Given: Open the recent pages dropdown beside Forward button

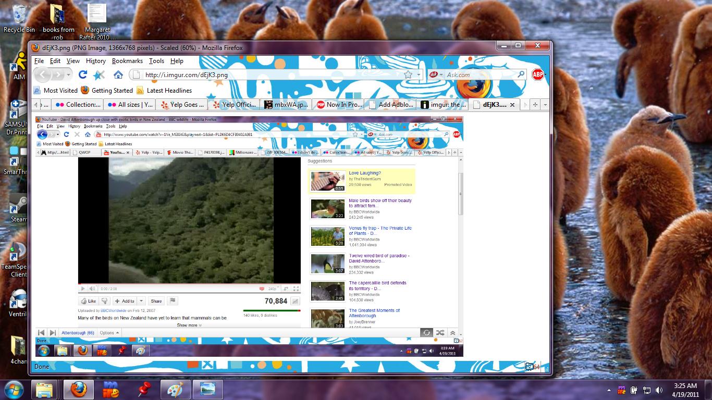Looking at the screenshot, I should tap(68, 75).
